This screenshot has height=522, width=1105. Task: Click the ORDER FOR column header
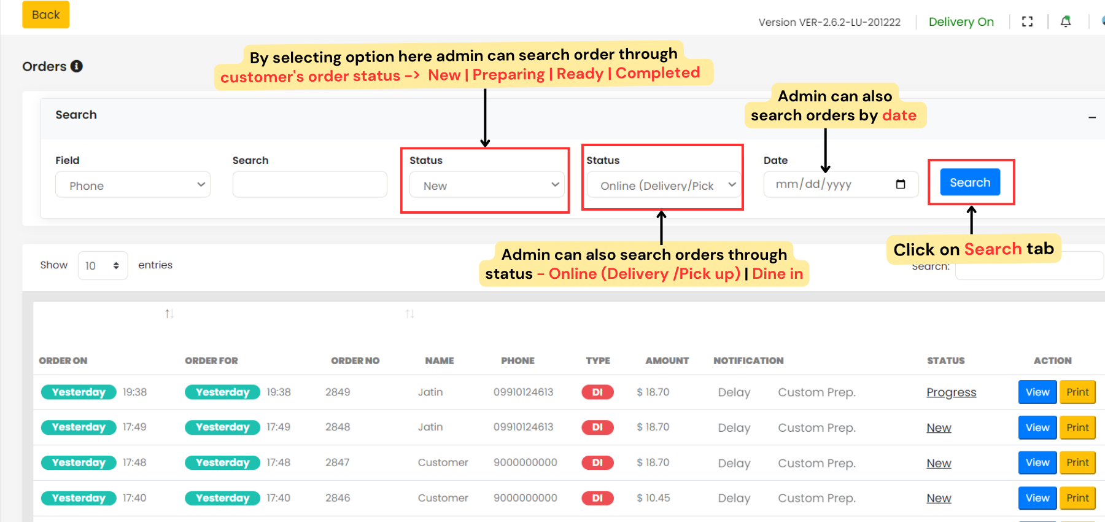coord(212,360)
